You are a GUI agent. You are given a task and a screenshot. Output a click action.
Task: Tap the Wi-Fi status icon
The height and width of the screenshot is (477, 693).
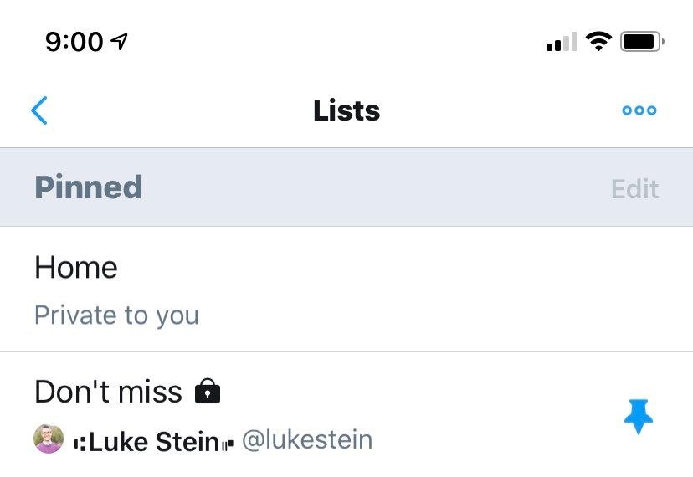click(598, 41)
